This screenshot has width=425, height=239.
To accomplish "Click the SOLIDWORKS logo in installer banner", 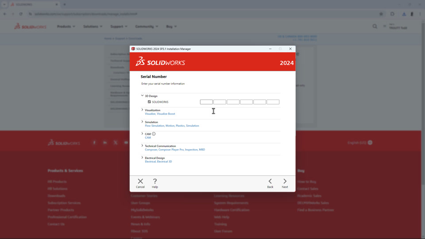I will [x=160, y=62].
